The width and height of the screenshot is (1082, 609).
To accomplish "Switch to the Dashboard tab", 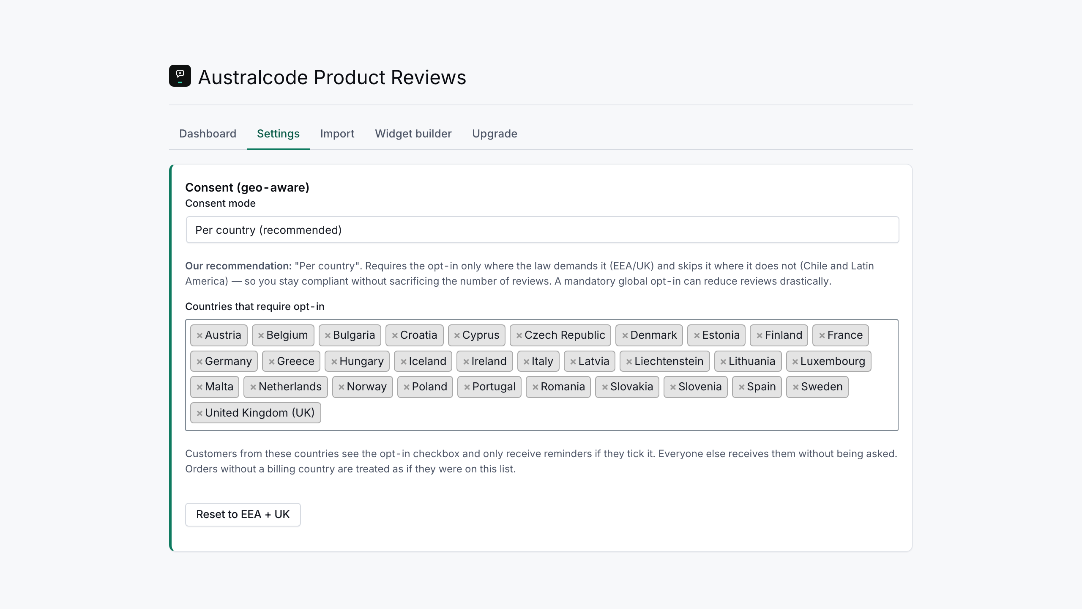I will (x=208, y=134).
